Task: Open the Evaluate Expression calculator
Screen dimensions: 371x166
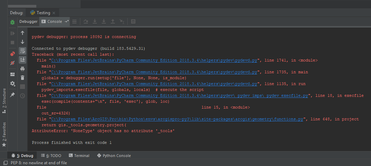Action: click(133, 21)
